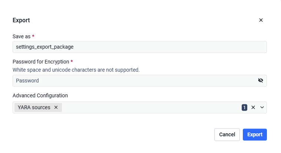This screenshot has width=281, height=153.
Task: Close the Export dialog with the X icon
Action: 261,20
